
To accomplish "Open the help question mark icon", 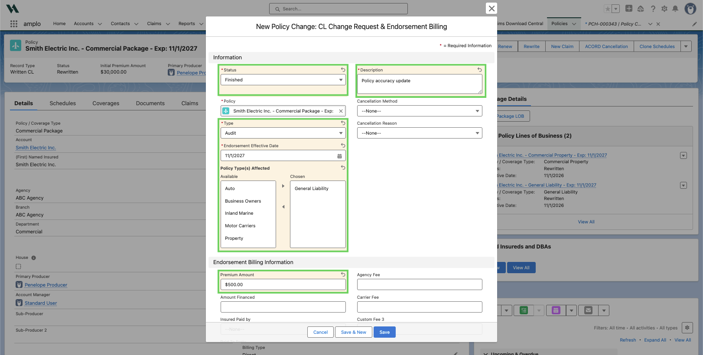I will (x=653, y=9).
